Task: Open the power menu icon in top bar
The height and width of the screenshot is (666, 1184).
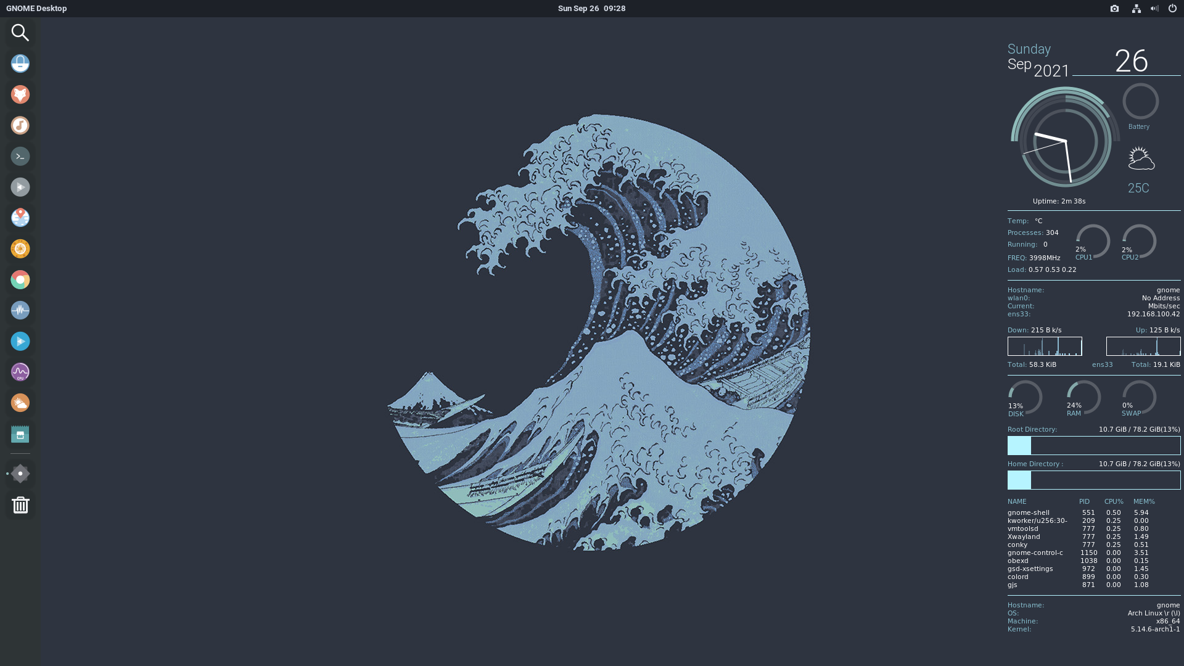Action: [x=1172, y=9]
